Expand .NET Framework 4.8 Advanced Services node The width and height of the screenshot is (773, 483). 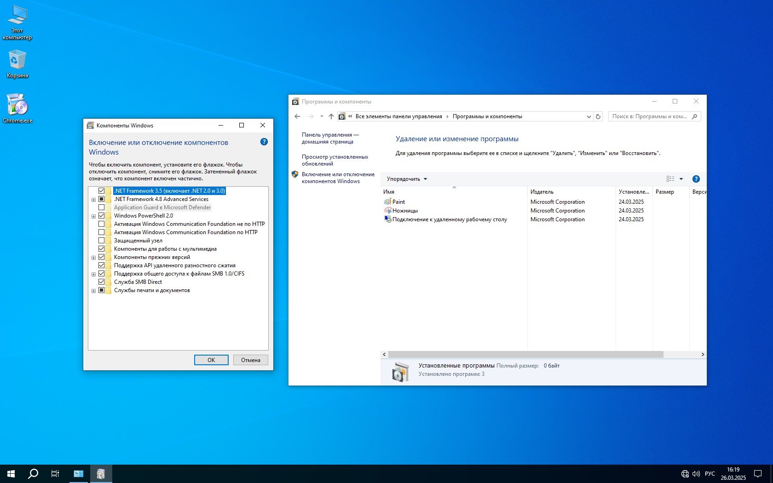pos(93,200)
